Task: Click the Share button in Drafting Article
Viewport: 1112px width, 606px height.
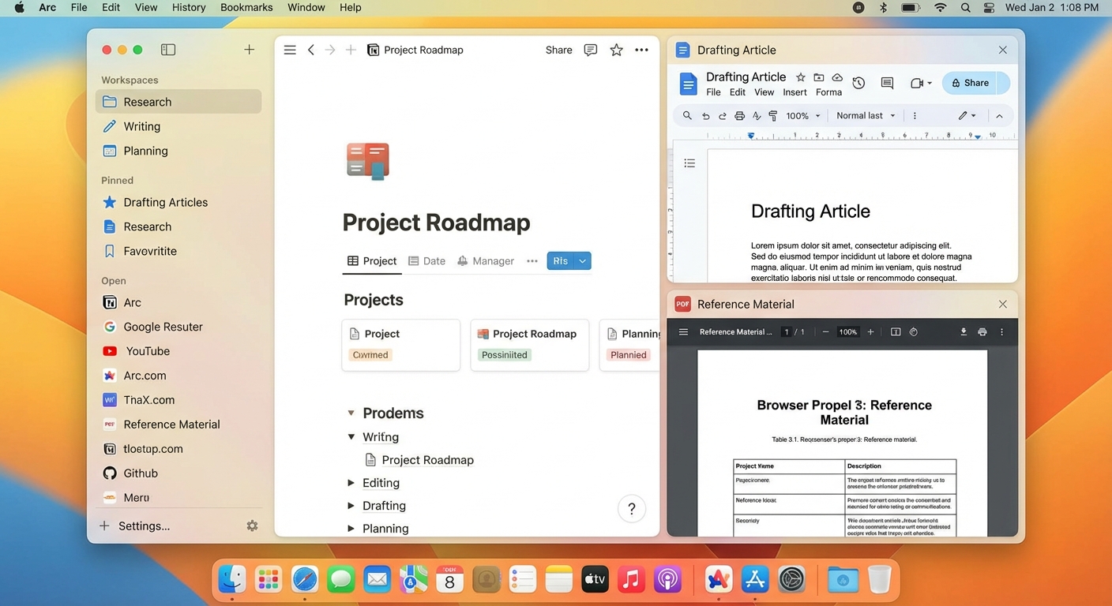Action: [976, 83]
